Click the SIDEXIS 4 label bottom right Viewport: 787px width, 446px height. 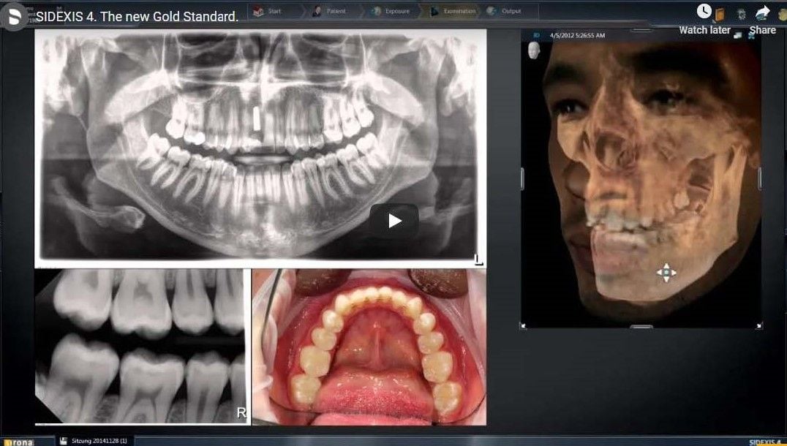[765, 442]
